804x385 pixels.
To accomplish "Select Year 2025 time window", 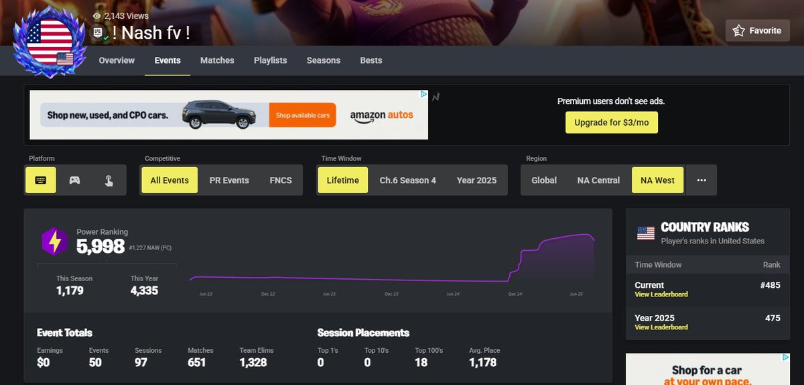I will (477, 180).
